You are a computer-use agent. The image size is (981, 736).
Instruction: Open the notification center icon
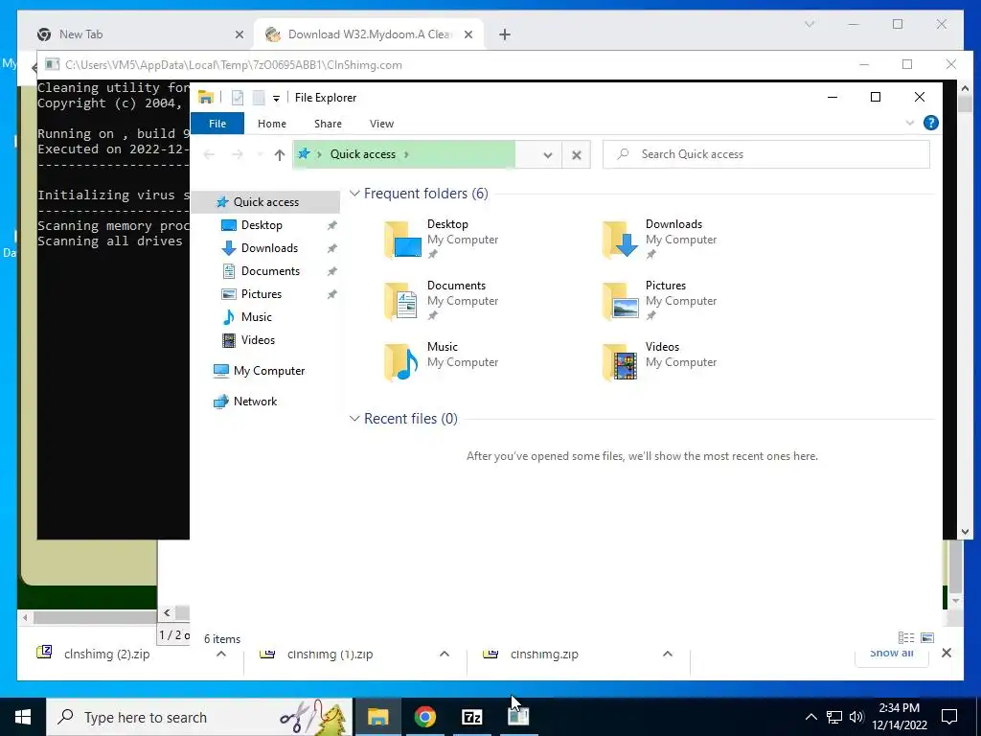coord(949,717)
